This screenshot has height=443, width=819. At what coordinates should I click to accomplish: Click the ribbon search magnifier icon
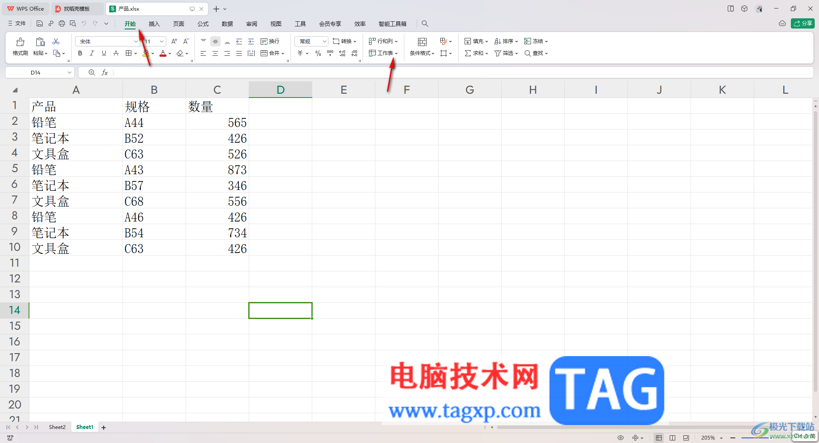point(425,24)
